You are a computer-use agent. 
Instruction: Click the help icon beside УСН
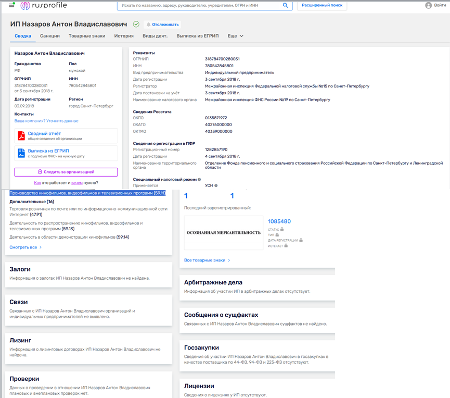215,185
